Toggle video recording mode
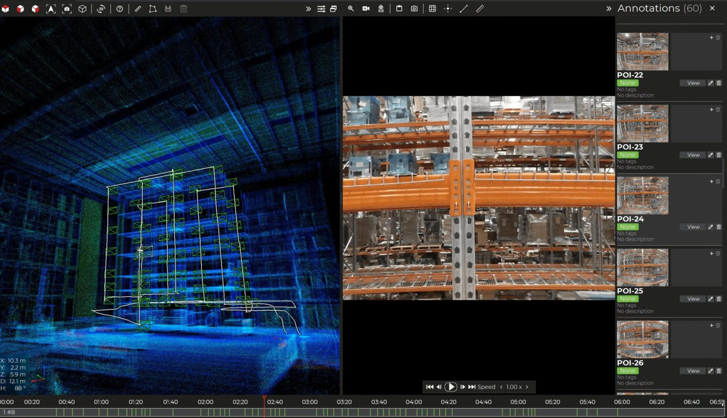Viewport: 727px width, 418px height. [x=366, y=9]
